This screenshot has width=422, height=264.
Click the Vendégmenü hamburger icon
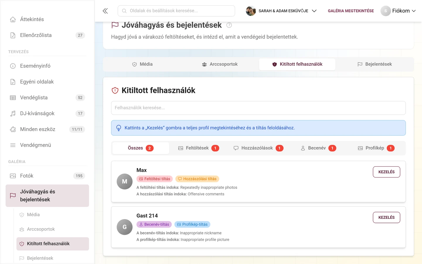tap(13, 145)
